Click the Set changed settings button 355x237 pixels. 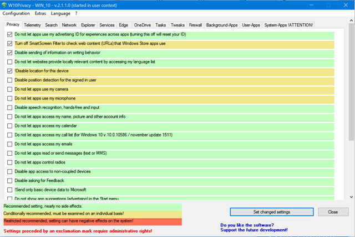(x=272, y=212)
